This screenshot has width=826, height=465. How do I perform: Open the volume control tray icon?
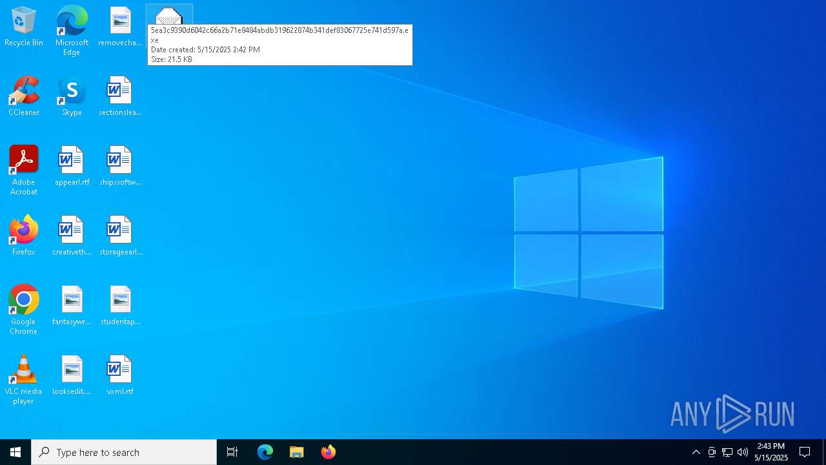743,452
